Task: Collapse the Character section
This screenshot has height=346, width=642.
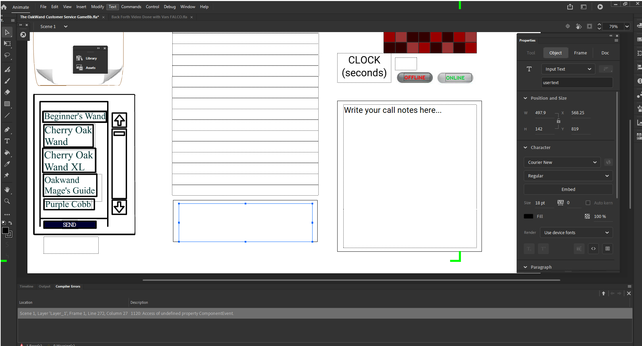Action: [525, 147]
